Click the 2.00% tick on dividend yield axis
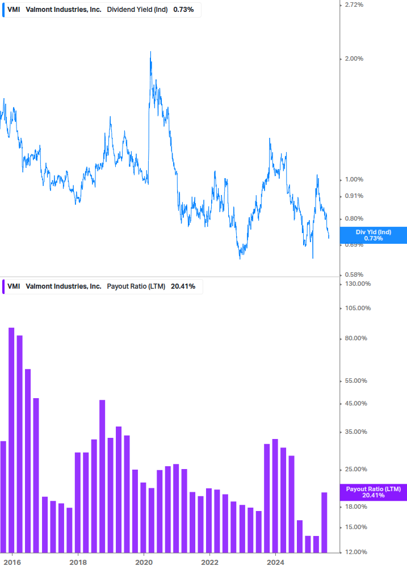The width and height of the screenshot is (407, 570). (354, 58)
